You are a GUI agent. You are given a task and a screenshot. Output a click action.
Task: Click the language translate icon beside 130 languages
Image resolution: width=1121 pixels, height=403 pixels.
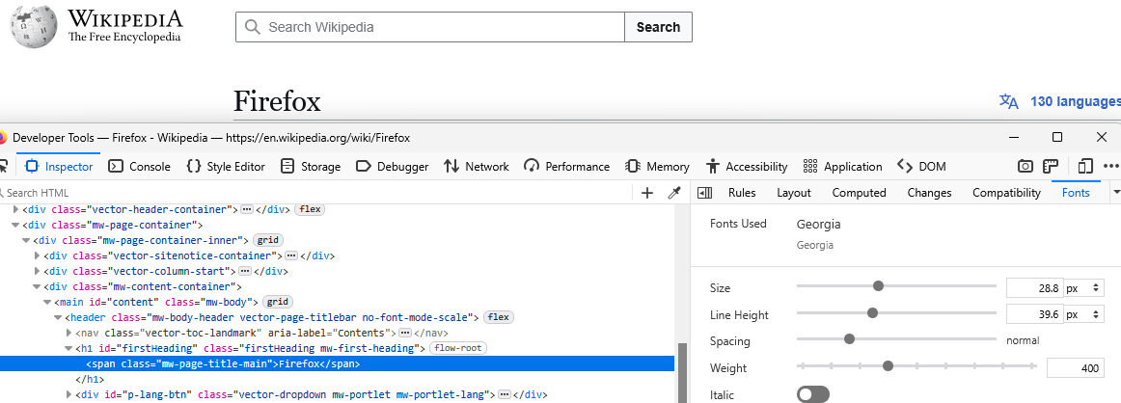point(1009,101)
